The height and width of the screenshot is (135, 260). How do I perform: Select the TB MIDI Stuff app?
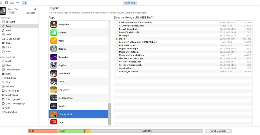(78, 114)
